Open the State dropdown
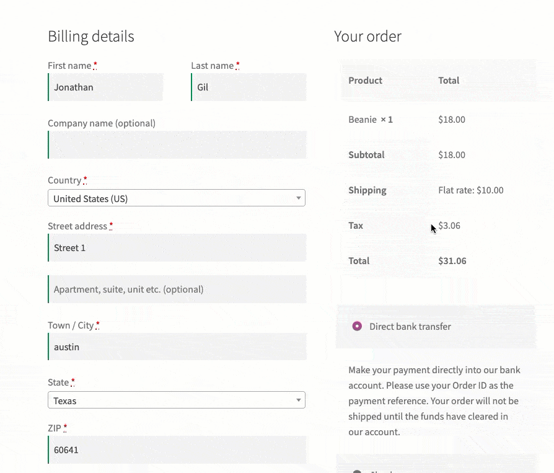Screen dimensions: 554x473 click(x=177, y=400)
